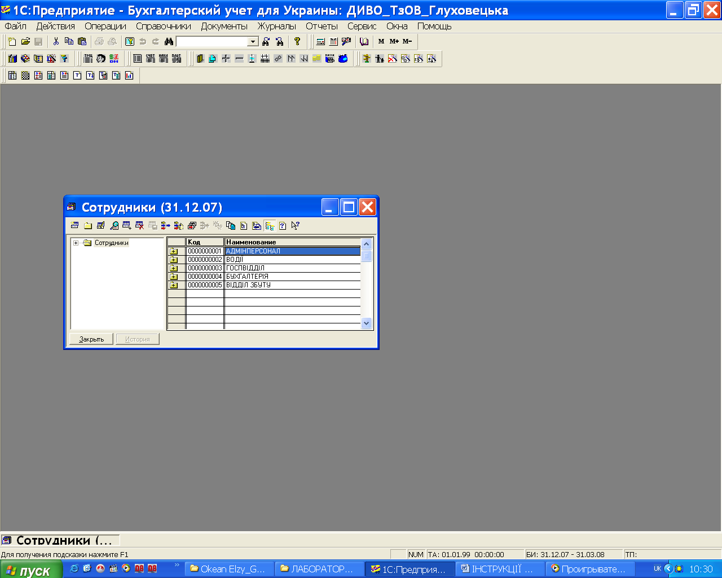The height and width of the screenshot is (578, 722).
Task: Click into the search text field
Action: [213, 41]
